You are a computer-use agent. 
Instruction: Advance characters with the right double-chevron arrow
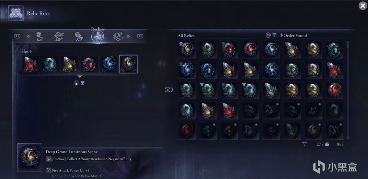(x=128, y=36)
